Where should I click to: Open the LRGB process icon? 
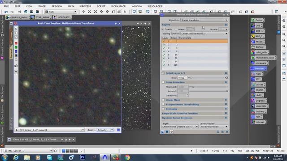pos(257,95)
